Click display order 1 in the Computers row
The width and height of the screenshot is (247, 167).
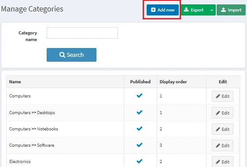(161, 96)
